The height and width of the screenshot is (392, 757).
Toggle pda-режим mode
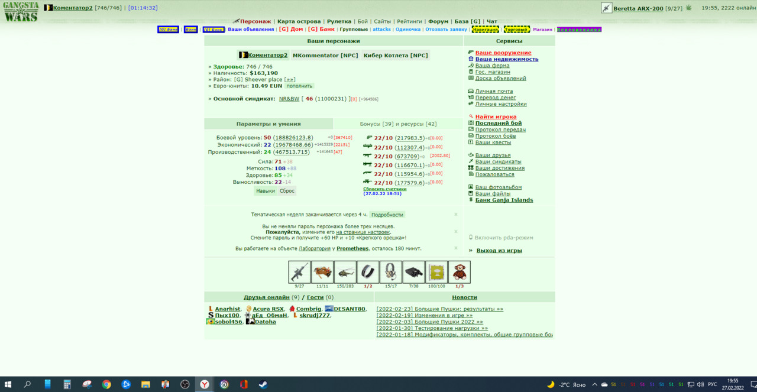[x=504, y=238]
